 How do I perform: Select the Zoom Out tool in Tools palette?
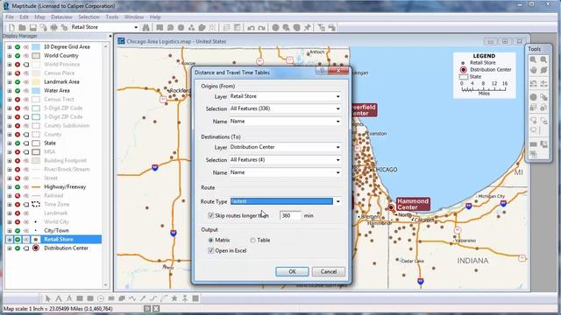tap(543, 60)
